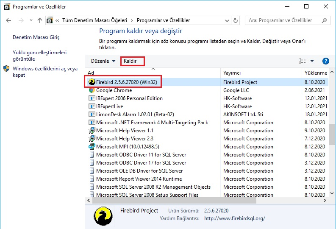
Task: Open help with the blue question mark
Action: tap(326, 61)
